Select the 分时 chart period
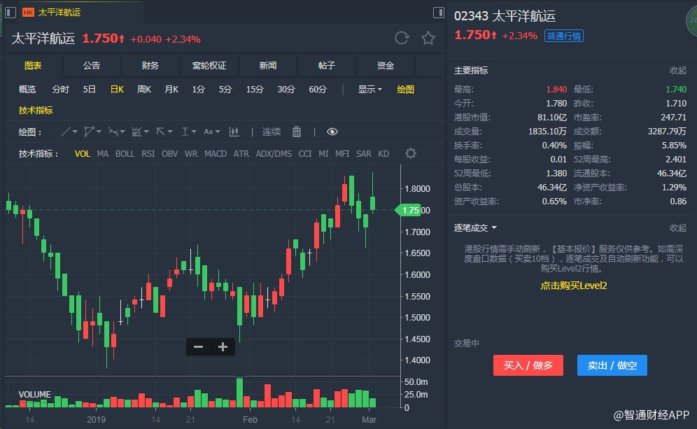The height and width of the screenshot is (429, 697). click(x=60, y=90)
